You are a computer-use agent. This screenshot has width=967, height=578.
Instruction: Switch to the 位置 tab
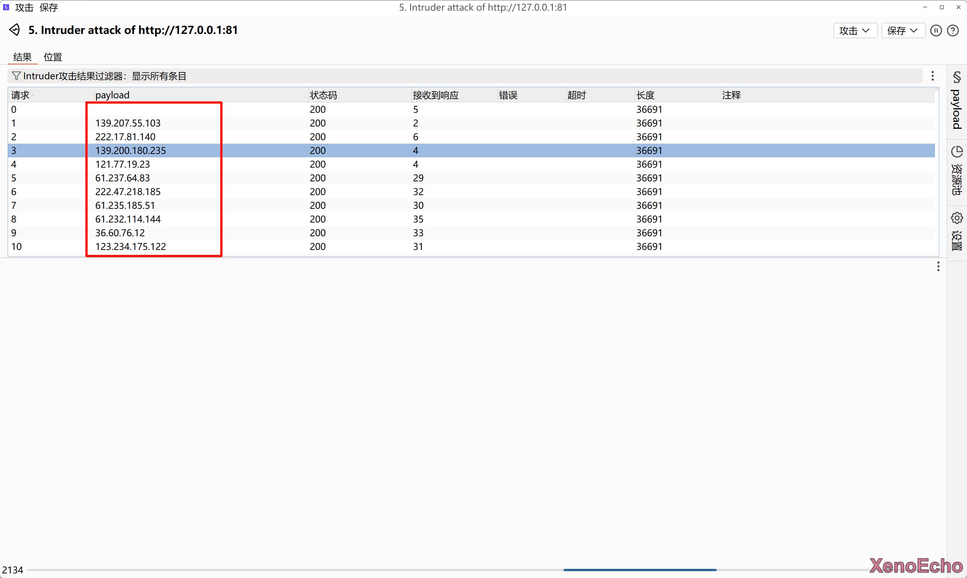tap(53, 57)
